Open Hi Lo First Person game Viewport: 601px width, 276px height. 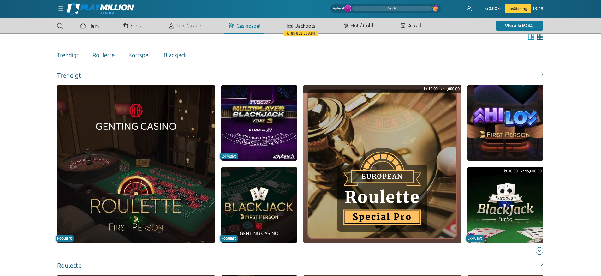click(505, 123)
